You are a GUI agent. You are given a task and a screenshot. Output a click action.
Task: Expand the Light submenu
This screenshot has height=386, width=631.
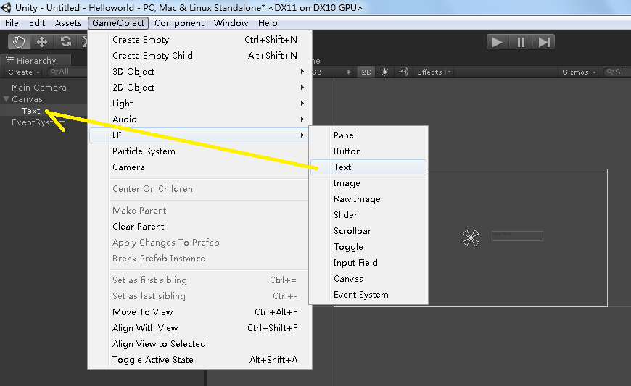point(200,104)
